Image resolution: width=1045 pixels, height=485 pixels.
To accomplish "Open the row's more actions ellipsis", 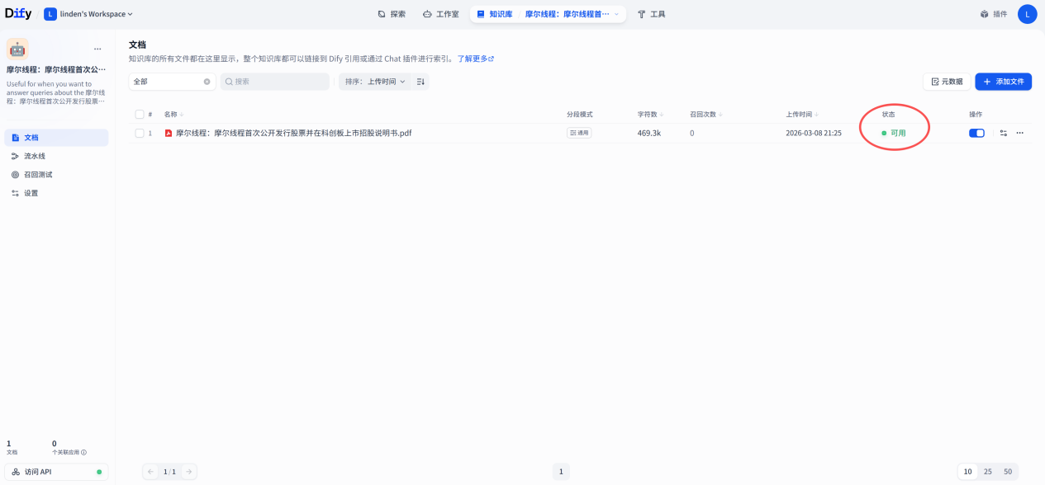I will pos(1019,133).
